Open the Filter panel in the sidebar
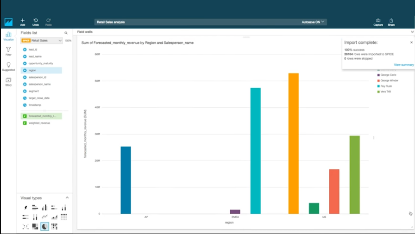The image size is (415, 234). click(8, 51)
